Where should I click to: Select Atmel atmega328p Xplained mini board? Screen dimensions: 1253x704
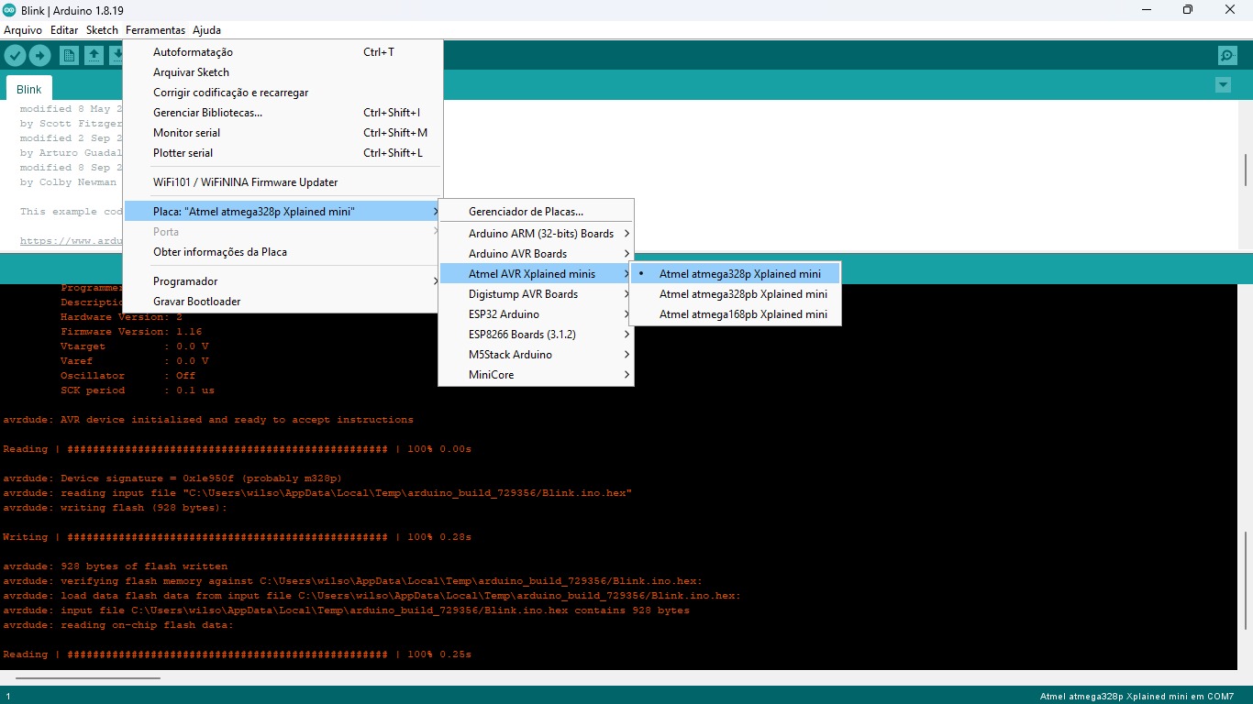739,274
